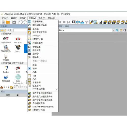The width and height of the screenshot is (127, 127).
Task: Click toolbar layout icon labeled A
Action: coord(118,22)
